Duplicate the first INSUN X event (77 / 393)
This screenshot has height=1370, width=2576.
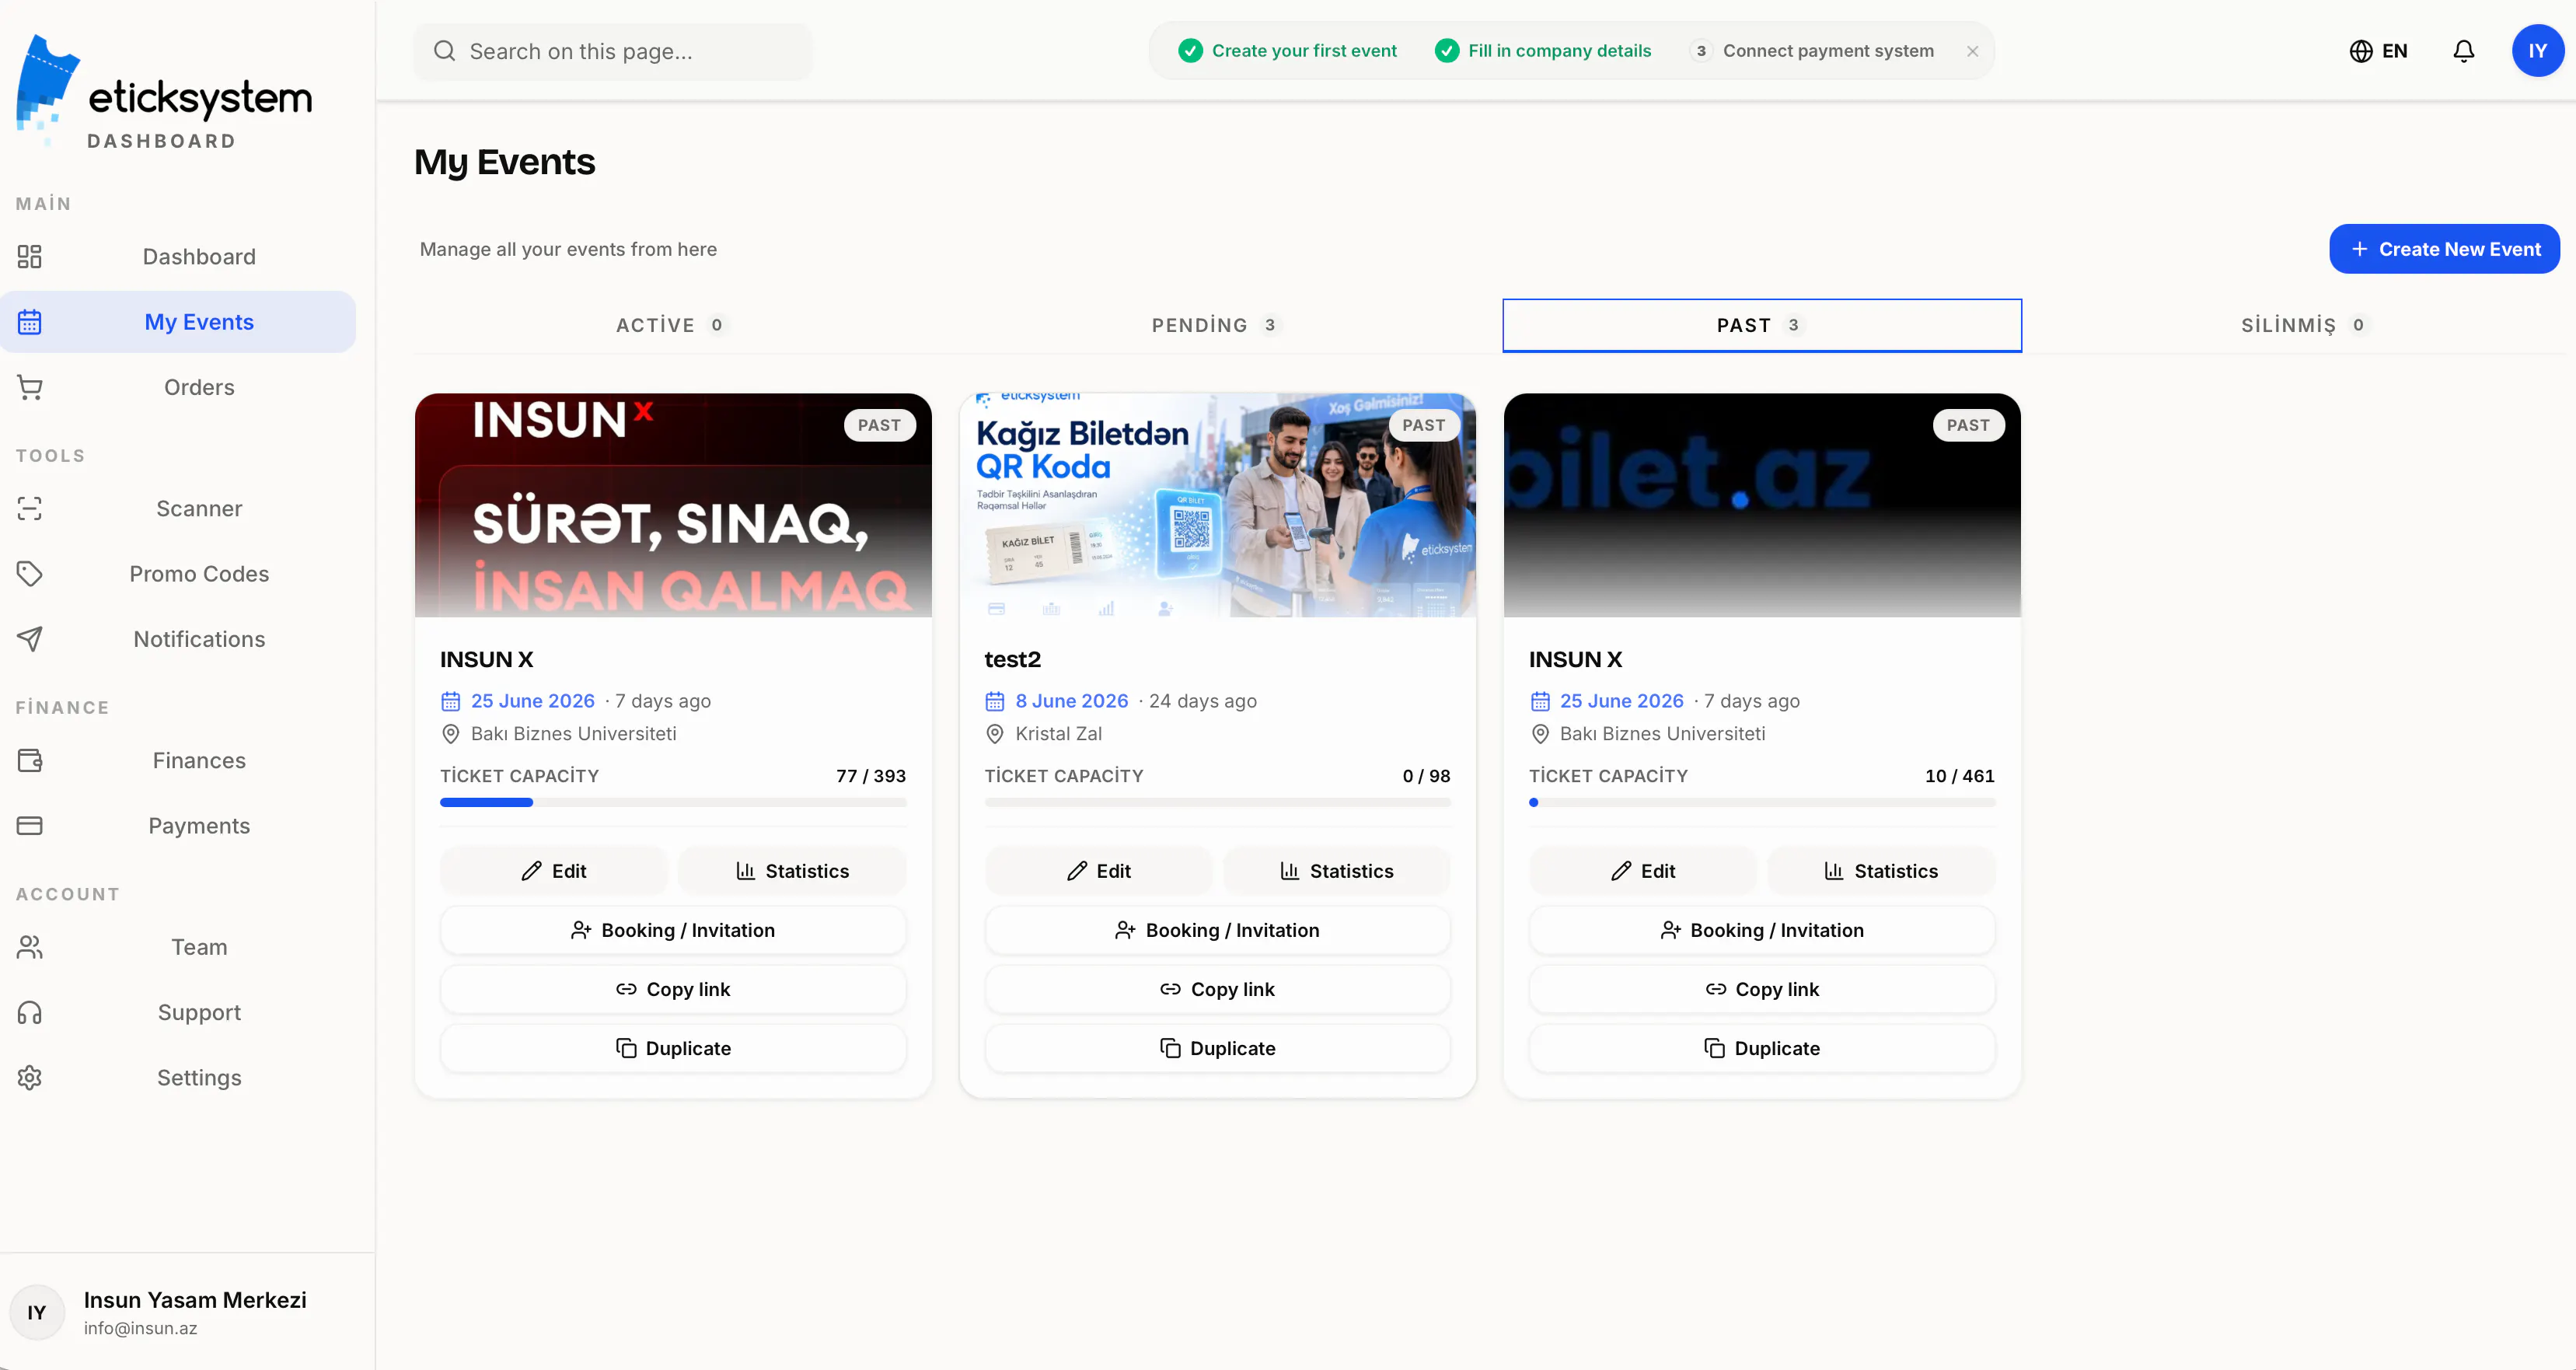673,1048
